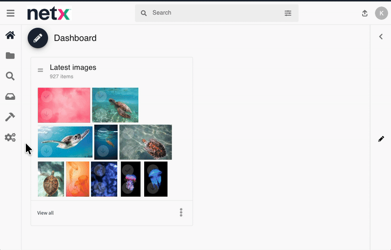Image resolution: width=391 pixels, height=250 pixels.
Task: Toggle the selection checkmark on the swimming sea turtle image
Action: pos(46,133)
